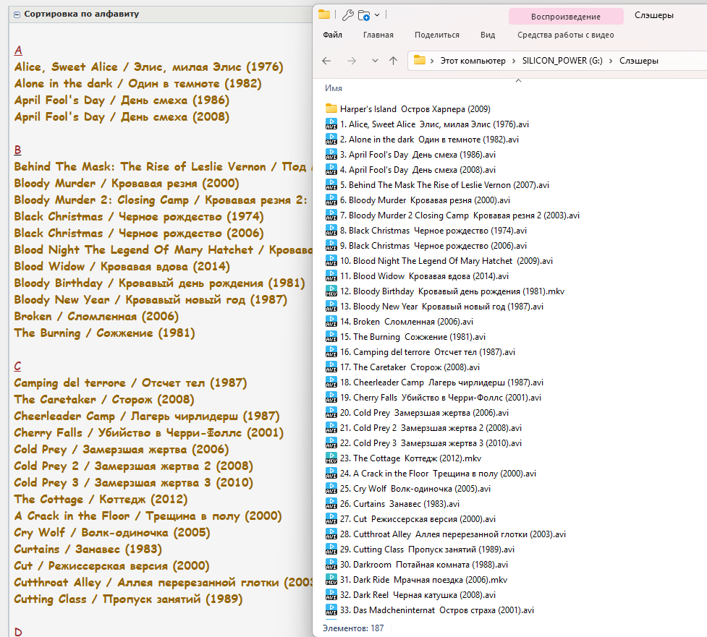The image size is (707, 637).
Task: Go forward using the Explorer forward arrow
Action: [x=351, y=61]
